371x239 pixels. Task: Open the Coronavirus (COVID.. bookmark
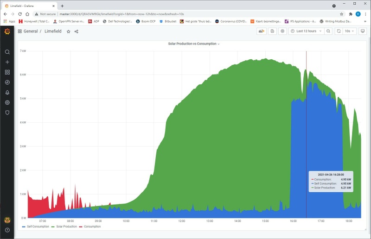(231, 21)
